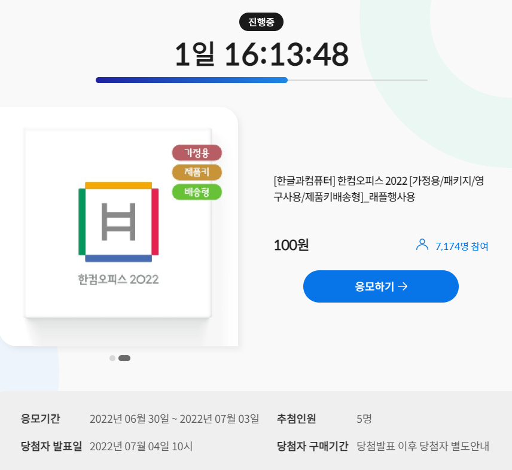The image size is (512, 470).
Task: Select the 제품키 badge on the product image
Action: click(x=197, y=172)
